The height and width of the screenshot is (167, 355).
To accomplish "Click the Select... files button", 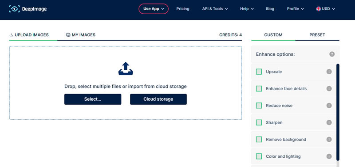I will (93, 99).
